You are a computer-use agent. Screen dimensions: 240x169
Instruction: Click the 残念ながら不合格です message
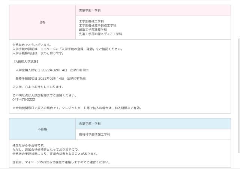28,145
